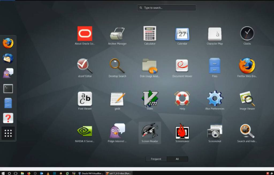Image resolution: width=274 pixels, height=175 pixels.
Task: Focus the Type to search field
Action: pyautogui.click(x=166, y=8)
